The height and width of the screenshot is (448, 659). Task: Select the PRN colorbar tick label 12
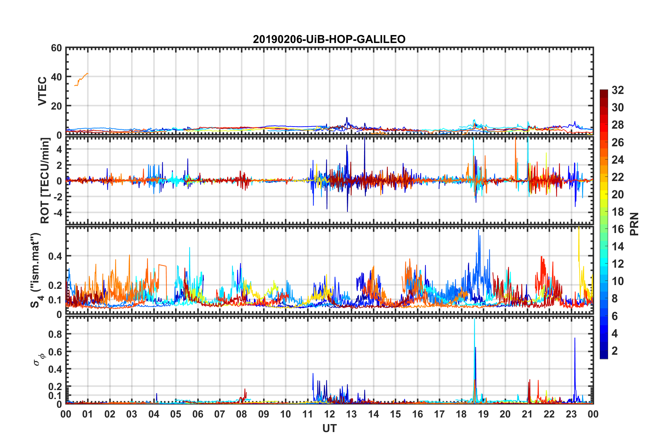(617, 264)
